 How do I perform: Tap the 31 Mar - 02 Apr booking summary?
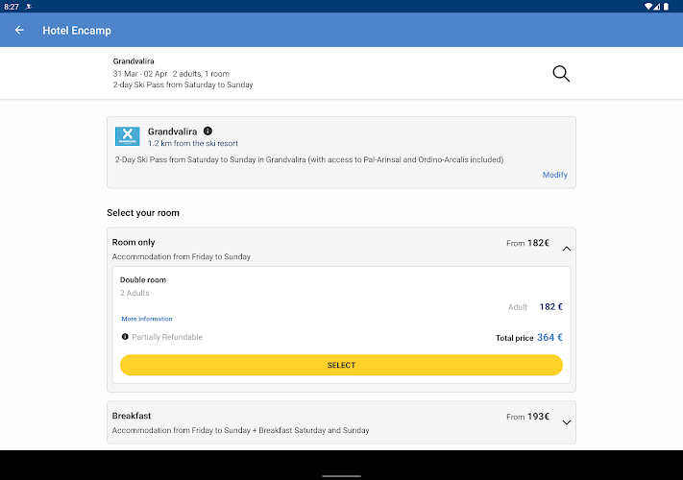tap(183, 73)
